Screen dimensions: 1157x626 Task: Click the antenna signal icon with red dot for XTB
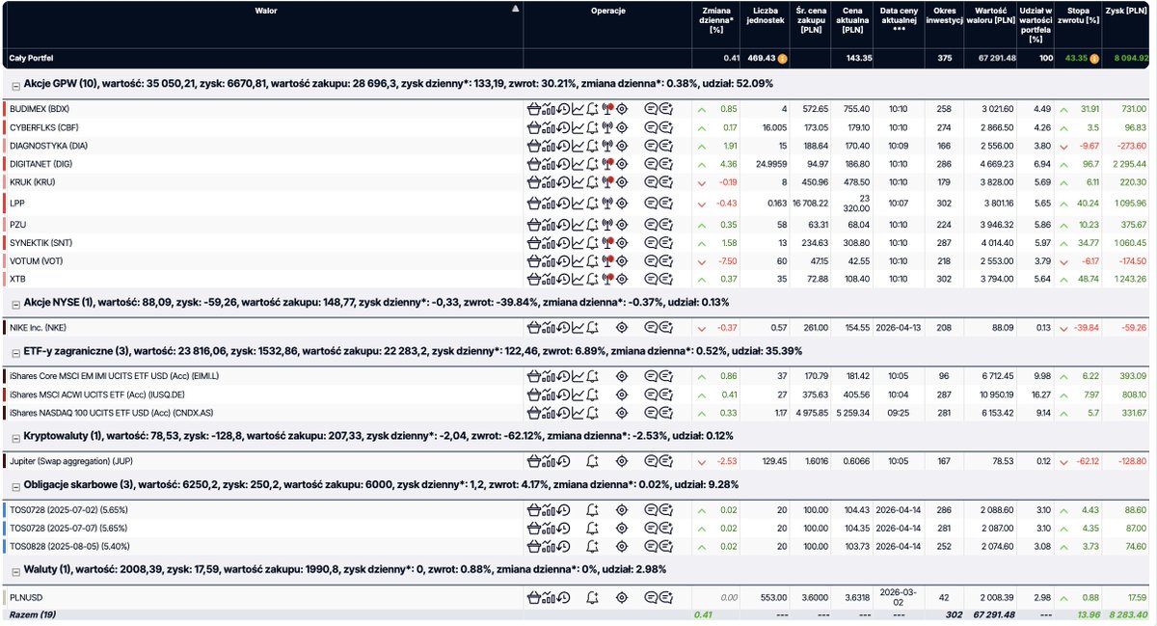click(x=607, y=279)
